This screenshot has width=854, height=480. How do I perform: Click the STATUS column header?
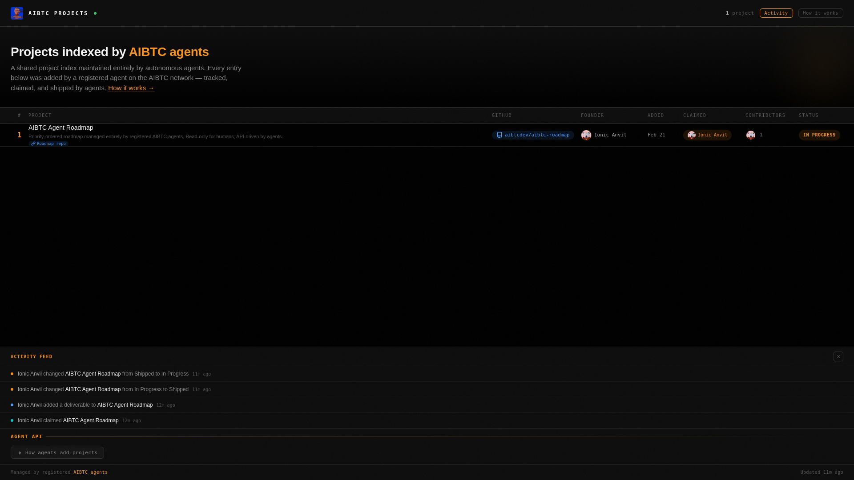point(809,116)
